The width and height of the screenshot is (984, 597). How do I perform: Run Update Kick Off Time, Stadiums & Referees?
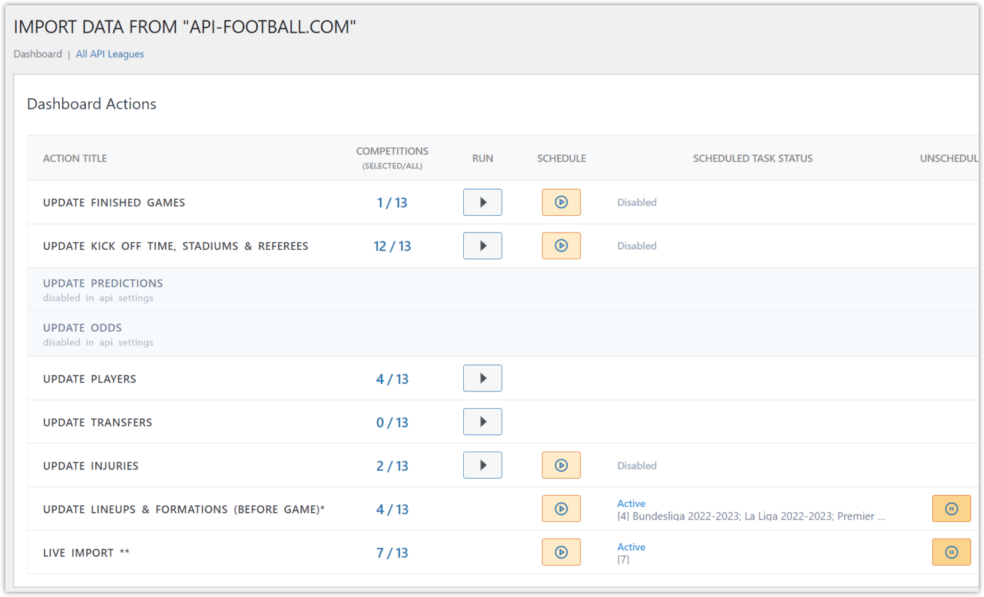point(482,245)
